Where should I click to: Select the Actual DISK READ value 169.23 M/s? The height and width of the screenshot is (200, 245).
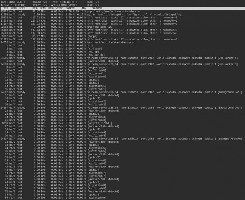[x=40, y=5]
